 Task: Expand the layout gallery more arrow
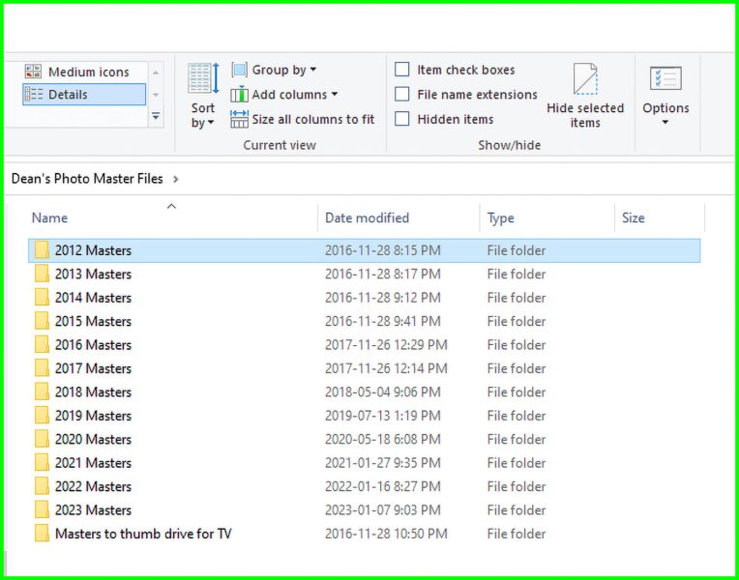[156, 116]
